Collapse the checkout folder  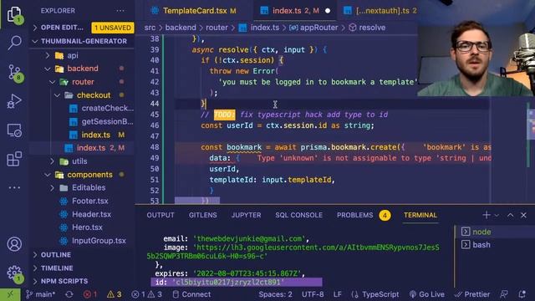94,95
